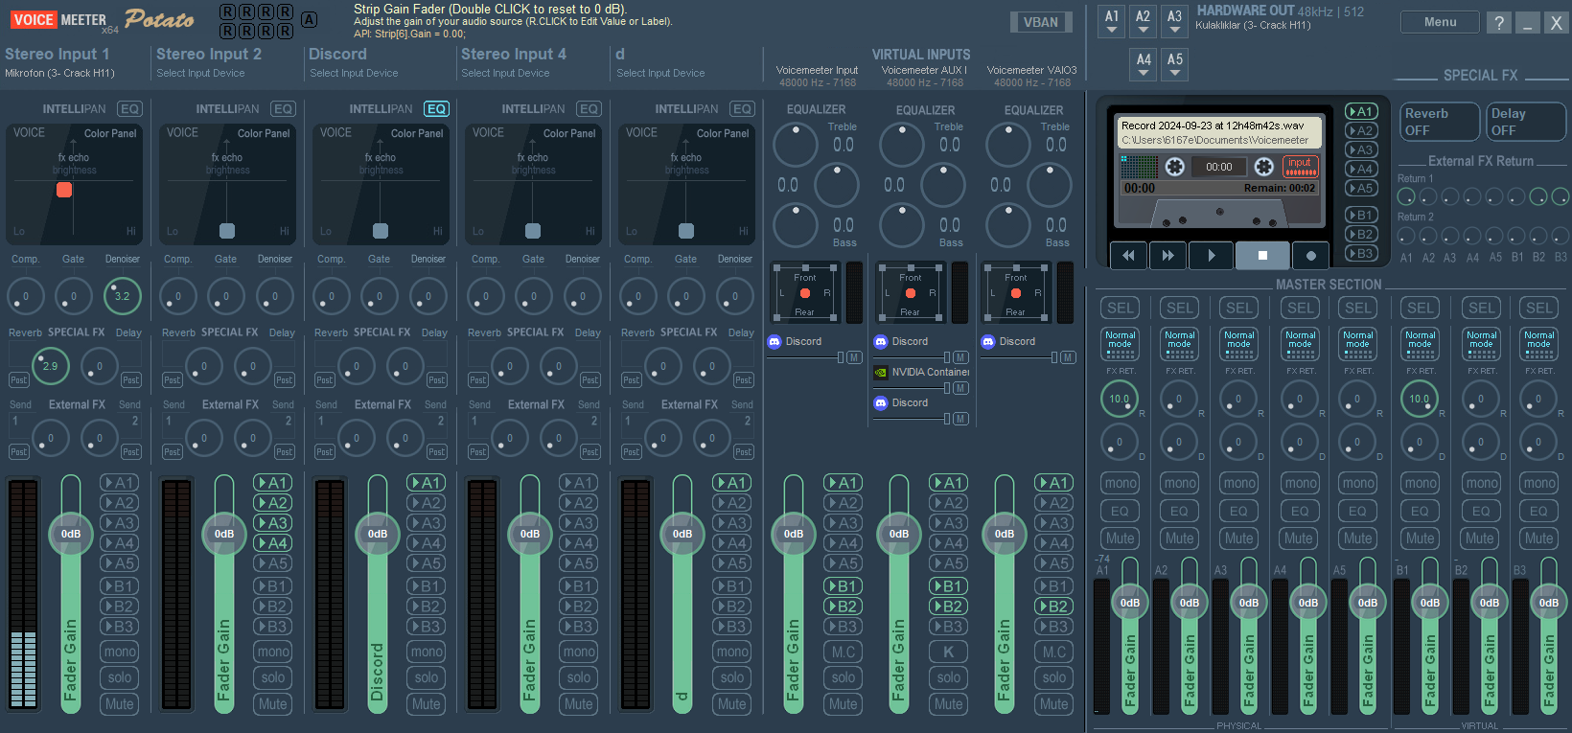Enable the recorder's A1 bus arrow button

(x=1361, y=111)
